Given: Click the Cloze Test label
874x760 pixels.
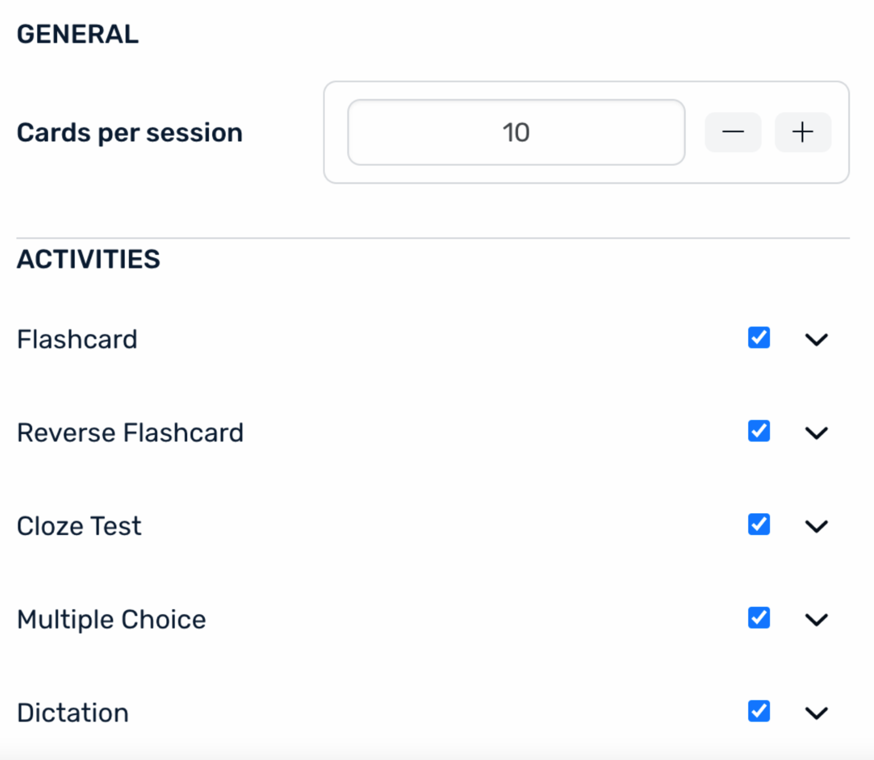Looking at the screenshot, I should pos(79,526).
